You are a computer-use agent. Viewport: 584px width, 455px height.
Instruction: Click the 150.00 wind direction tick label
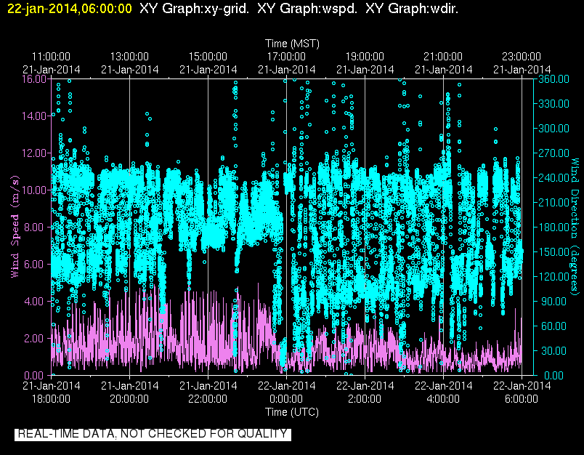tap(553, 252)
